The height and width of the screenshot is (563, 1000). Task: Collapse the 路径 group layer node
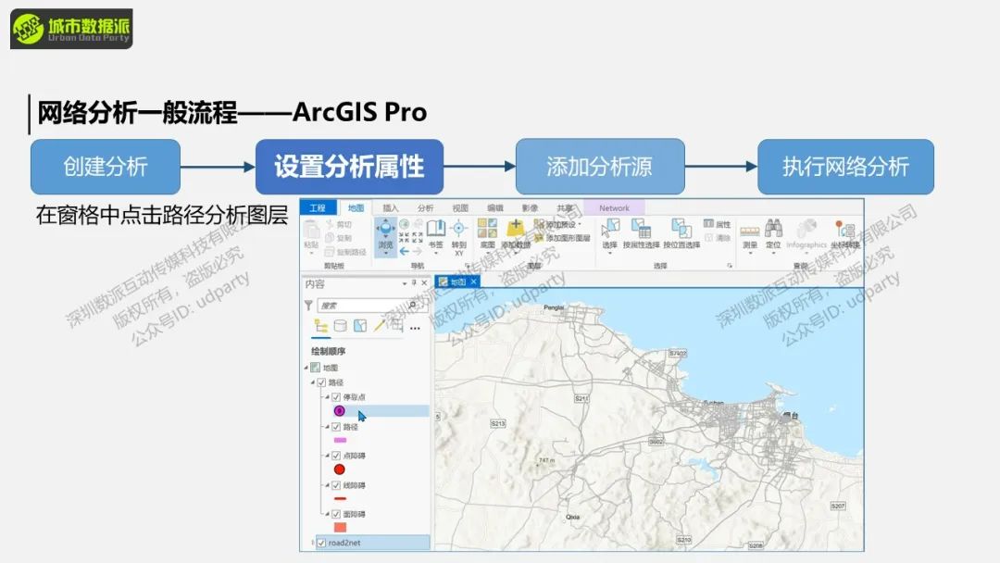(x=313, y=382)
